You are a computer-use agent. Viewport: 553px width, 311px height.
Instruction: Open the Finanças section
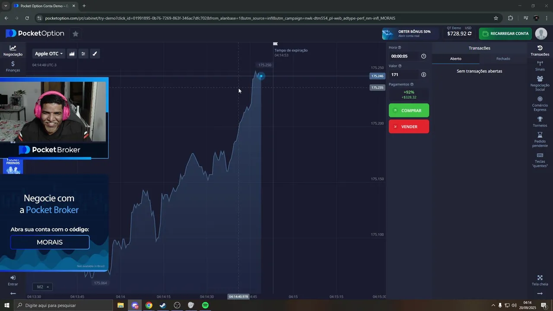pyautogui.click(x=13, y=67)
